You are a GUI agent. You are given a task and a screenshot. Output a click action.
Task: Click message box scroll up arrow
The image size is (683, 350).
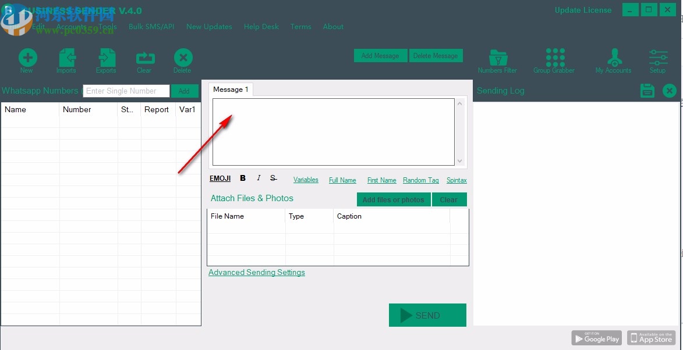pos(460,103)
